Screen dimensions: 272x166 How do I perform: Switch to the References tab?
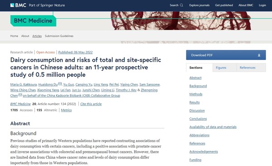click(251, 68)
